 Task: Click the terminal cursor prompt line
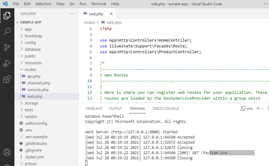(86, 163)
